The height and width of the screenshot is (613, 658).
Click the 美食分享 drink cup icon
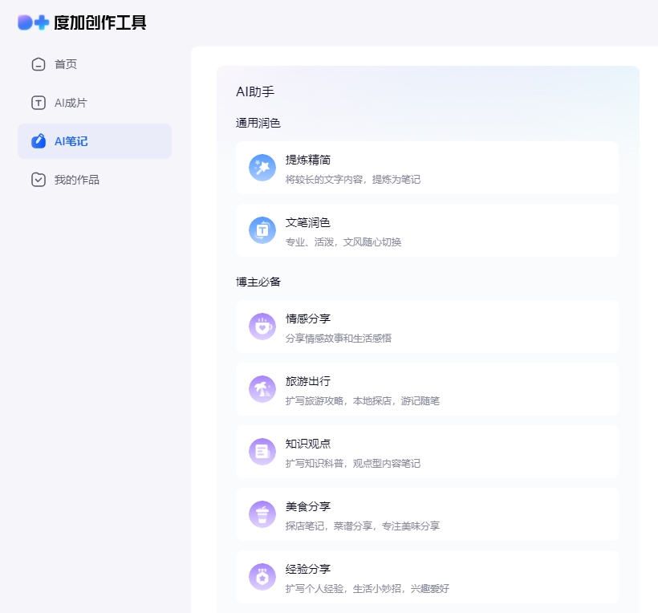[262, 514]
